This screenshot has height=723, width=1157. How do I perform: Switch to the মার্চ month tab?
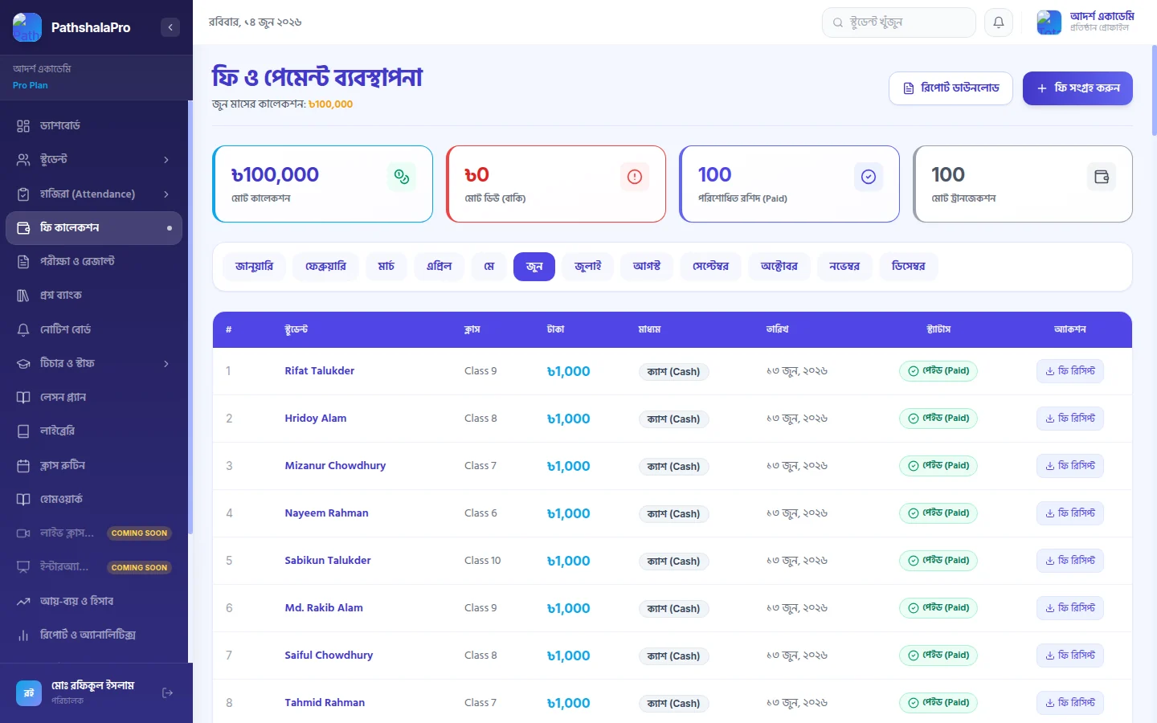(386, 267)
